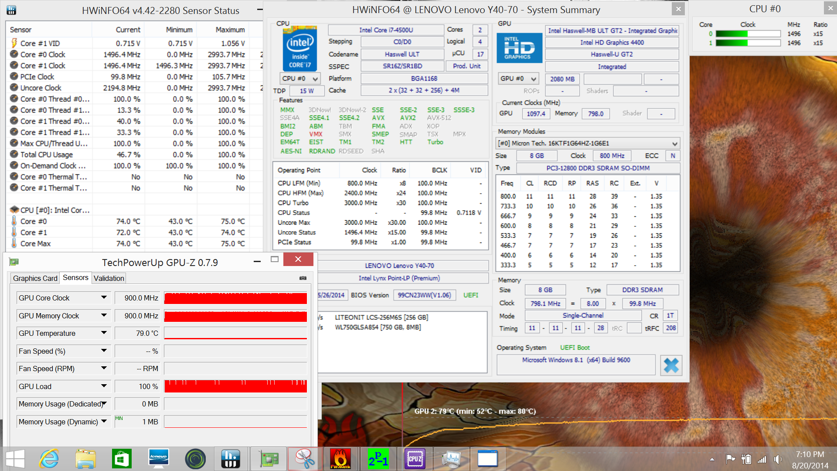Open GPU Memory Clock sensor dropdown
The height and width of the screenshot is (471, 837).
pos(104,316)
